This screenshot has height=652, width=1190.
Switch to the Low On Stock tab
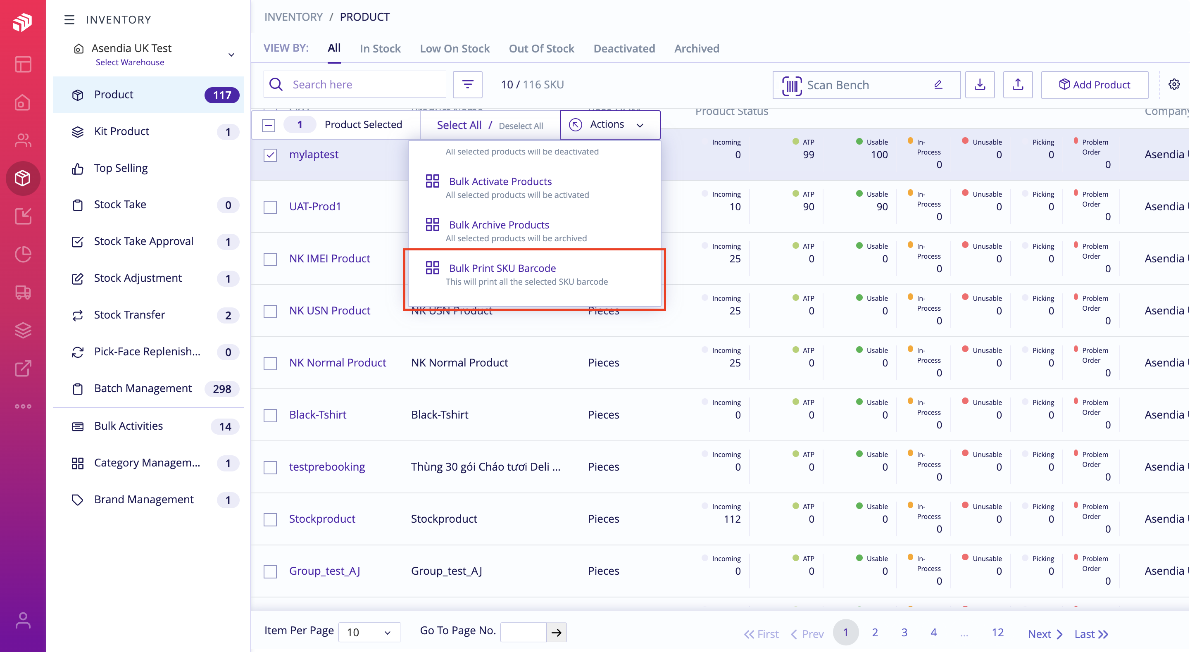coord(455,48)
